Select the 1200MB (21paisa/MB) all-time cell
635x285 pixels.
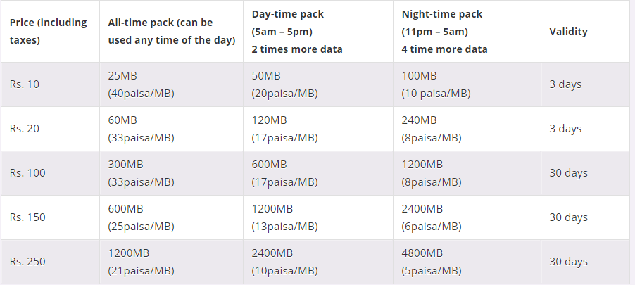171,262
